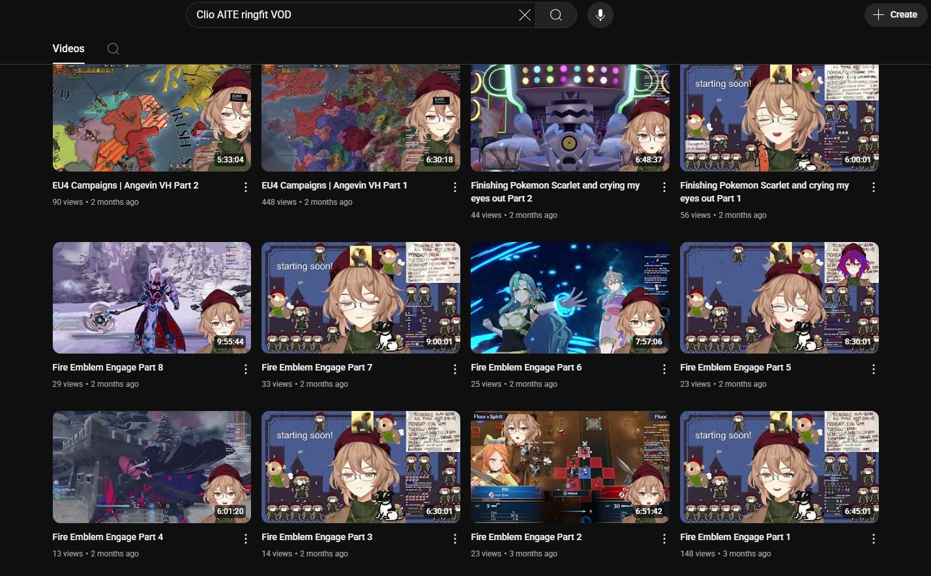
Task: Click the title Finishing Pokemon Scarlet Part 2
Action: tap(555, 192)
